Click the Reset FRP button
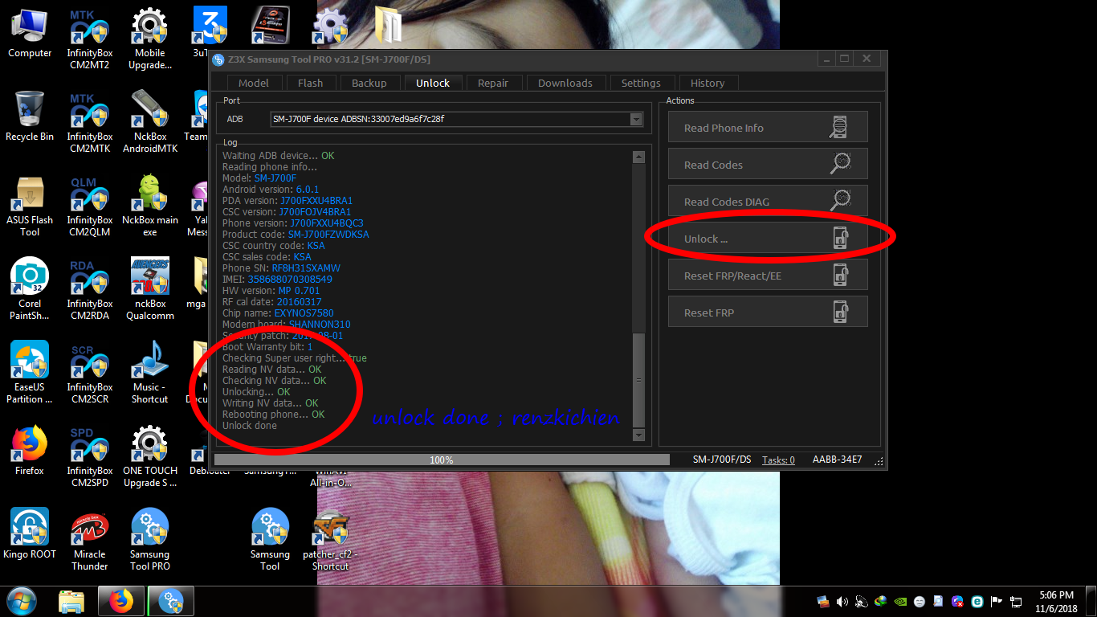 [x=768, y=312]
